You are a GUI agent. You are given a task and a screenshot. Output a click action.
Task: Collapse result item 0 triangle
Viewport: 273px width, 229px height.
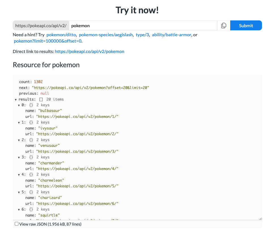[19, 105]
